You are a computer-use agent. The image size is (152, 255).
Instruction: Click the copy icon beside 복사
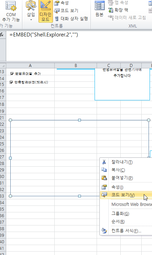click(x=104, y=170)
